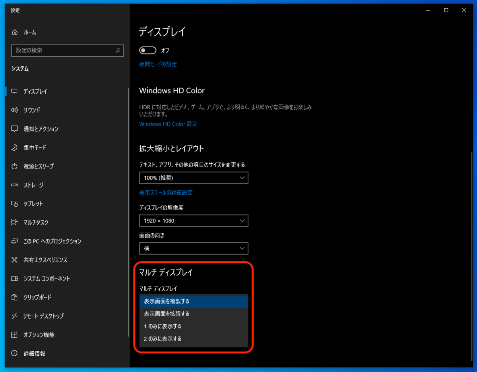Image resolution: width=477 pixels, height=372 pixels.
Task: Click the About (詳細情報) info icon
Action: point(15,353)
